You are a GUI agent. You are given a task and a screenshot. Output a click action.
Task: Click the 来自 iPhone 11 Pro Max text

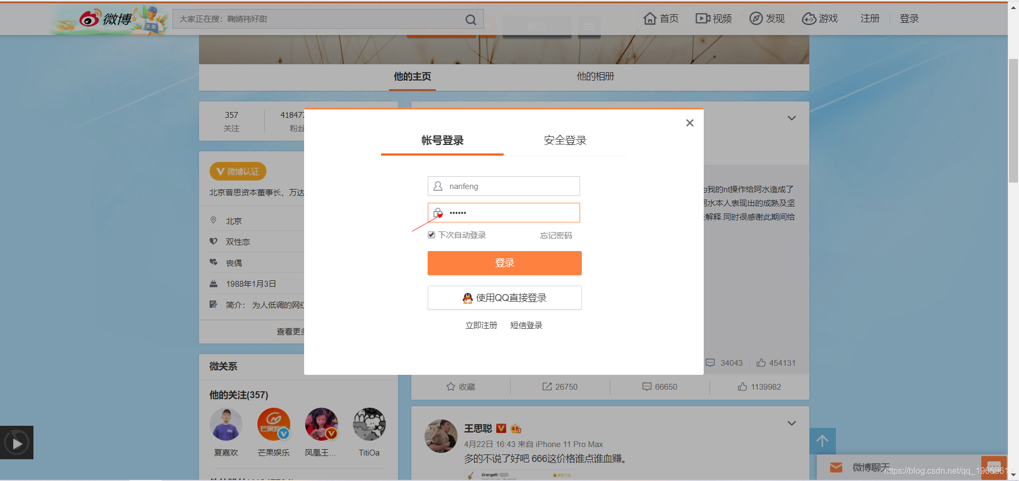click(x=560, y=444)
